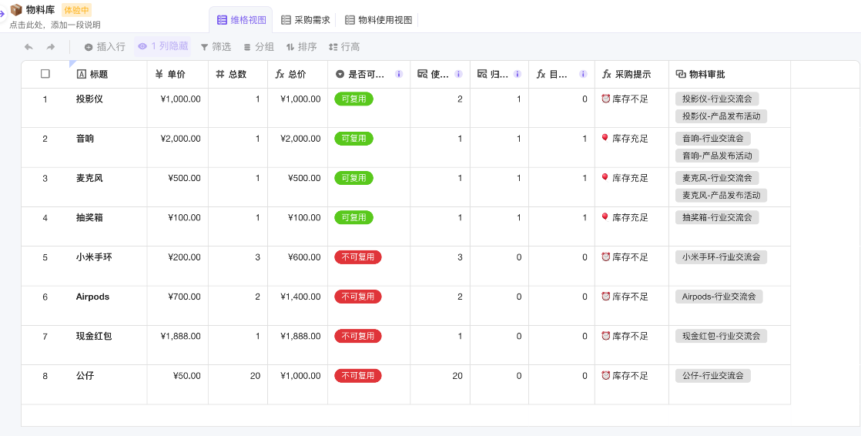Click the undo arrow in the toolbar
The height and width of the screenshot is (436, 861).
pyautogui.click(x=28, y=47)
